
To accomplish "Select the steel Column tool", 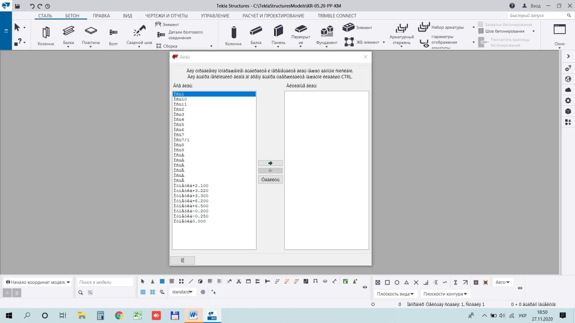I will coord(45,35).
